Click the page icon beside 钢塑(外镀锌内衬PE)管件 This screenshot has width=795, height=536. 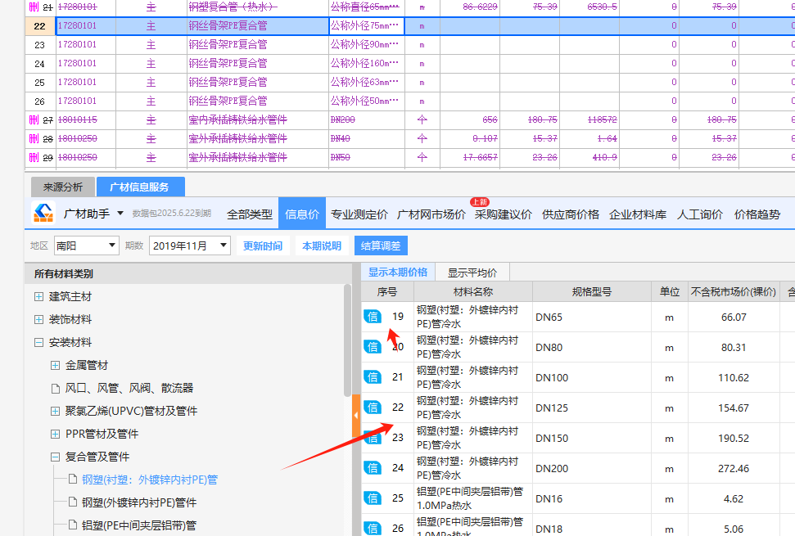pyautogui.click(x=73, y=502)
